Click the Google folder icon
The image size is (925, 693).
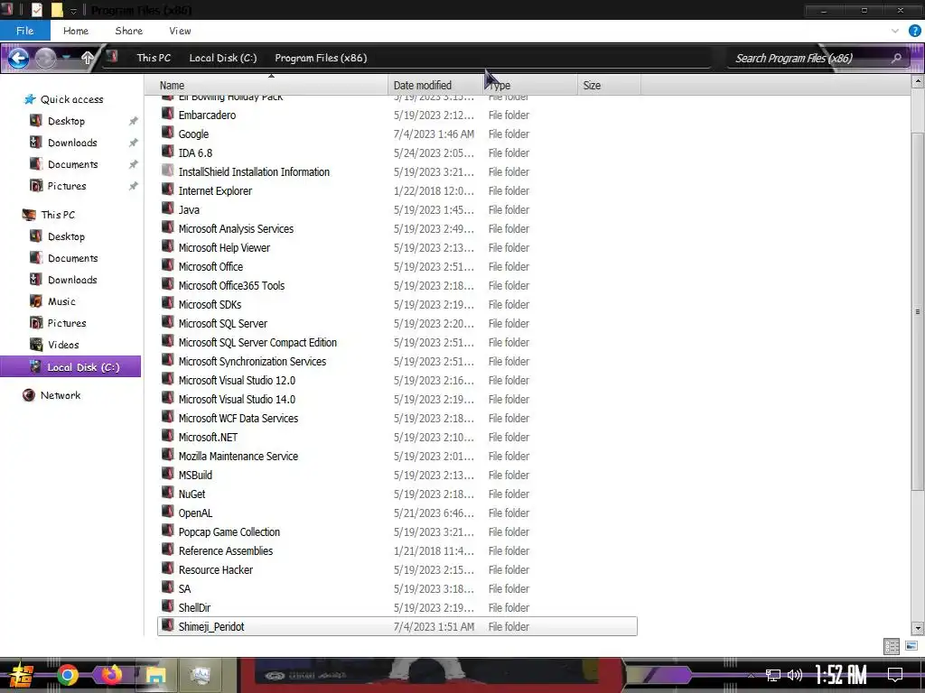[x=167, y=134]
